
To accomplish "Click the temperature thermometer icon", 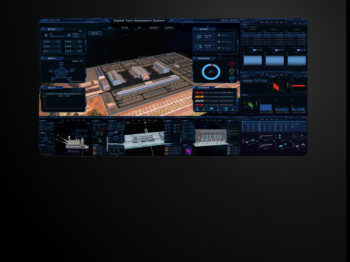I will coord(219,35).
